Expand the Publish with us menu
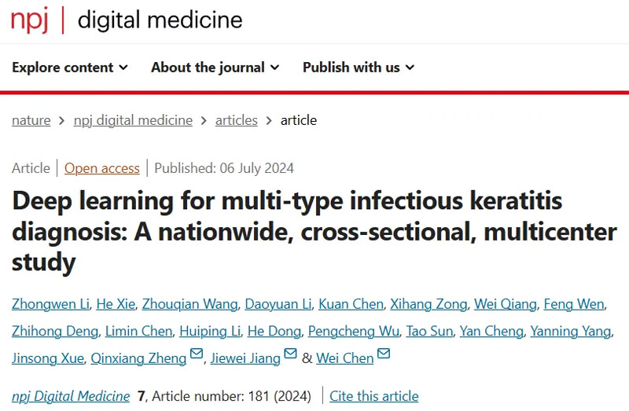 359,68
